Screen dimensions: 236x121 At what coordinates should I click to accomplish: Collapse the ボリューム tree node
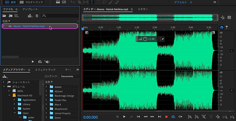click(x=4, y=86)
